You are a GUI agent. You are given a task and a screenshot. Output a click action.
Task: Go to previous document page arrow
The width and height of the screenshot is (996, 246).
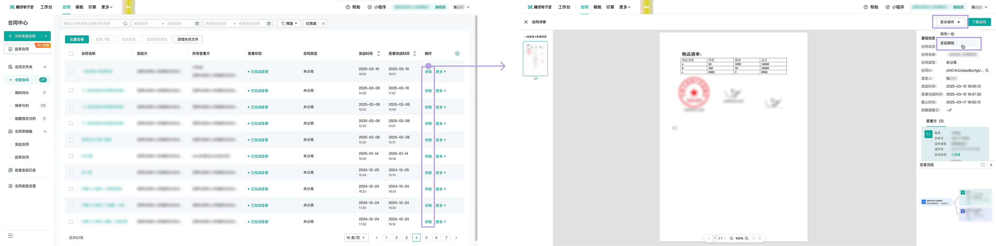point(709,238)
